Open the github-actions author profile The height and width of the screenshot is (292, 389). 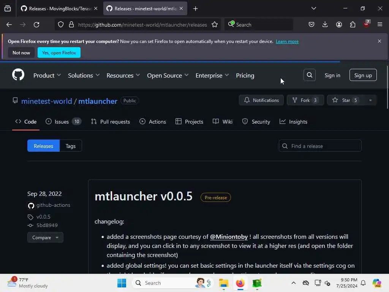point(53,205)
